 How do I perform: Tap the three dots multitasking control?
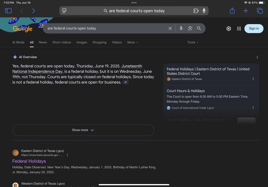(x=134, y=3)
